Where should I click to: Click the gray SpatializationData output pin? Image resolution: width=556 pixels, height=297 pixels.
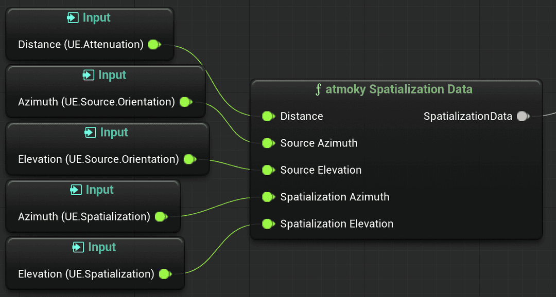[523, 116]
